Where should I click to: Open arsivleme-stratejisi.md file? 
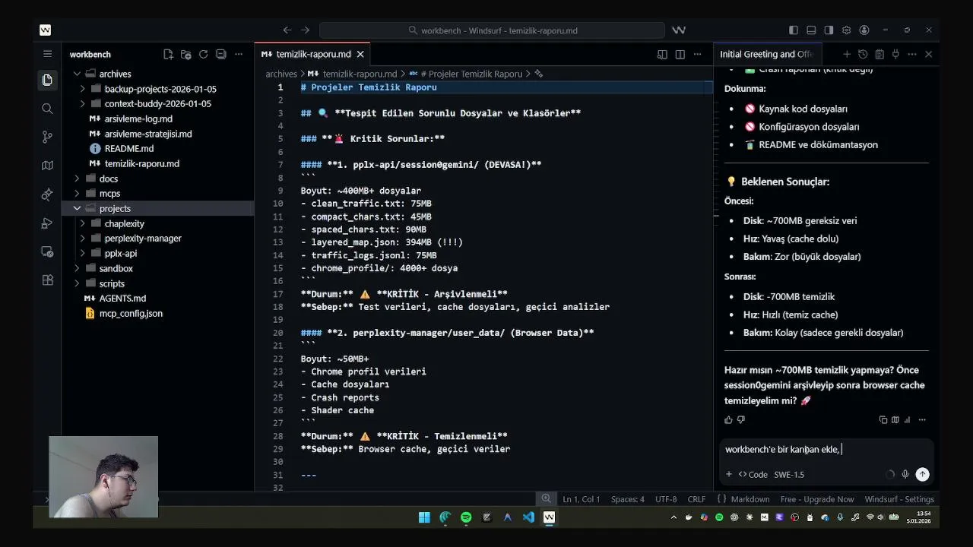tap(148, 134)
